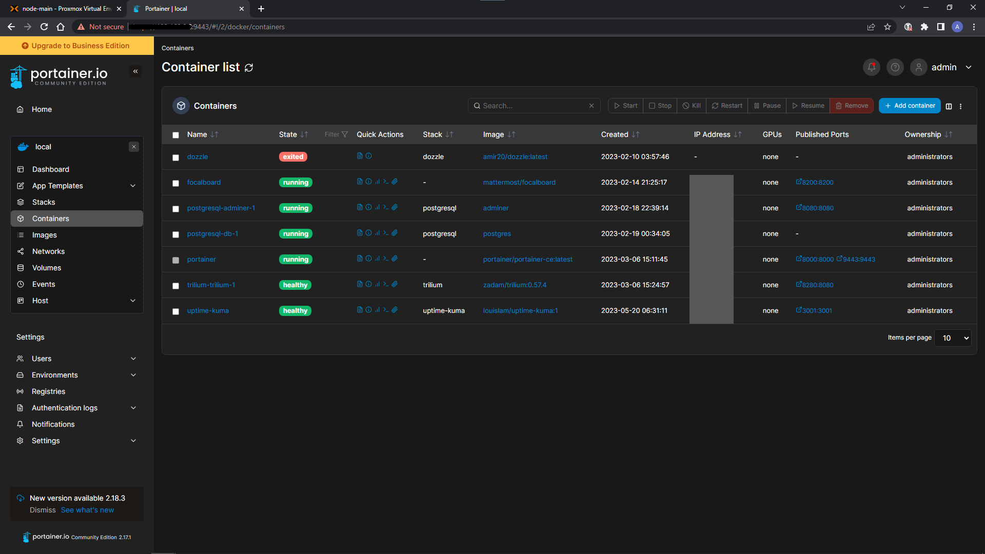The width and height of the screenshot is (985, 554).
Task: Select the uptime-kuma container checkbox
Action: tap(175, 311)
